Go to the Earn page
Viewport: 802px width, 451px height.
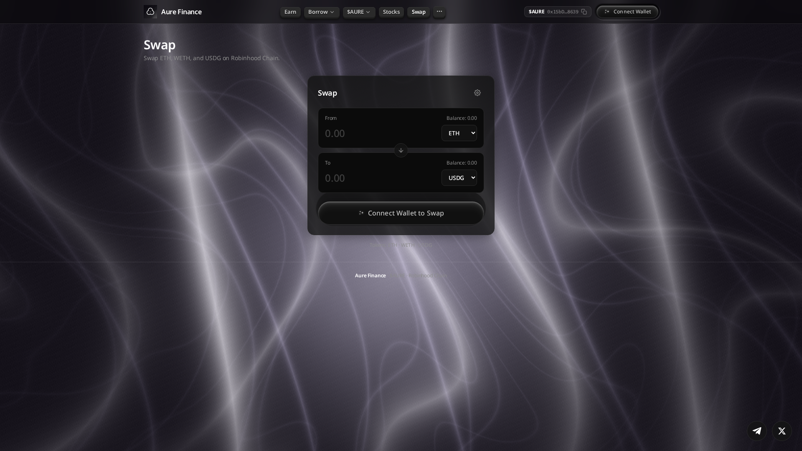(x=290, y=12)
